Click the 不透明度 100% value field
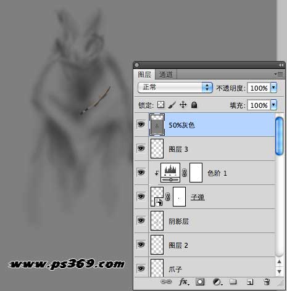Image resolution: width=287 pixels, height=291 pixels. point(259,88)
